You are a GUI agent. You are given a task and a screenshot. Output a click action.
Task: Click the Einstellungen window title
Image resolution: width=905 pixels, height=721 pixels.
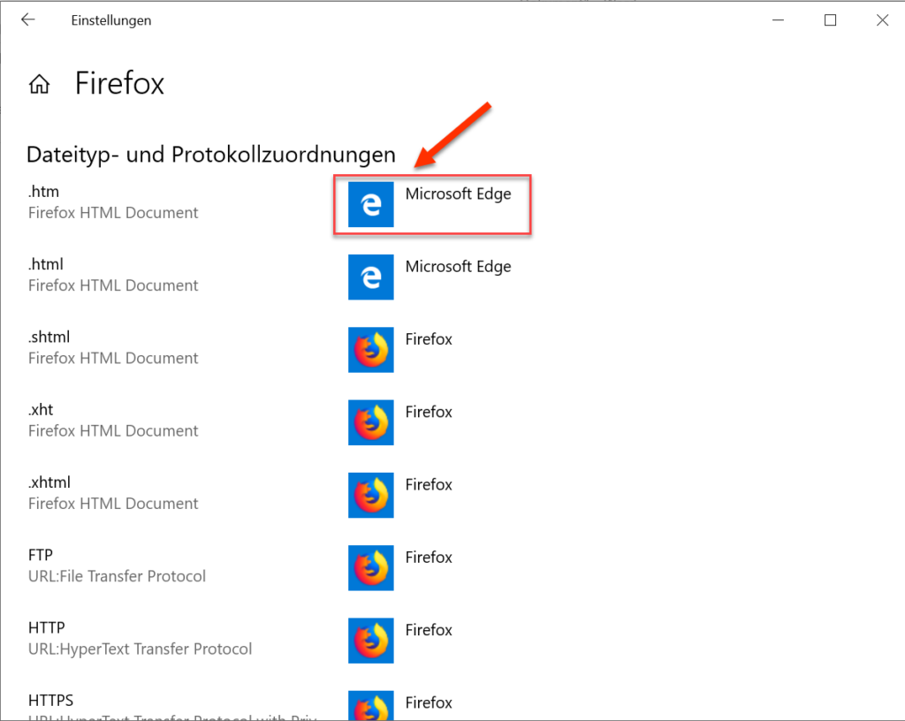click(x=111, y=20)
